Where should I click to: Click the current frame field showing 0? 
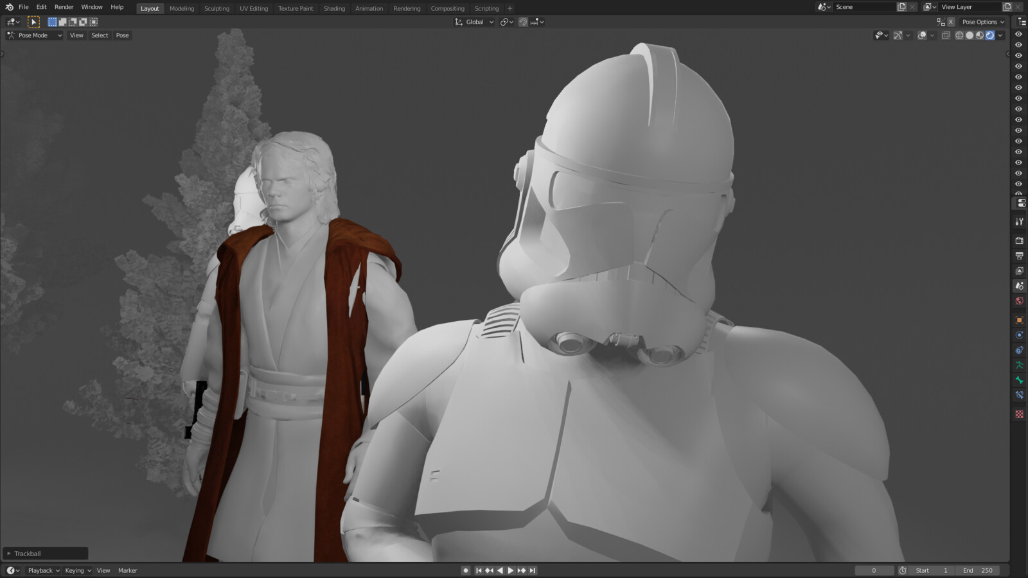[x=874, y=570]
